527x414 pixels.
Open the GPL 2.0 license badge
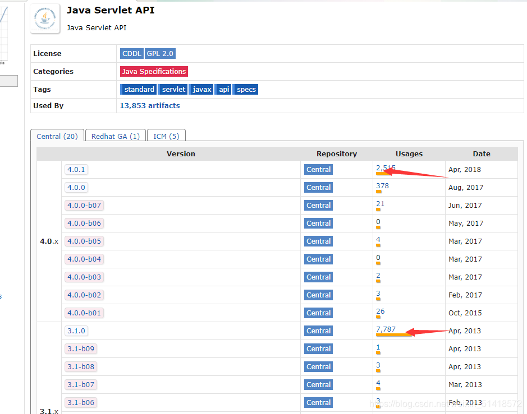point(160,54)
